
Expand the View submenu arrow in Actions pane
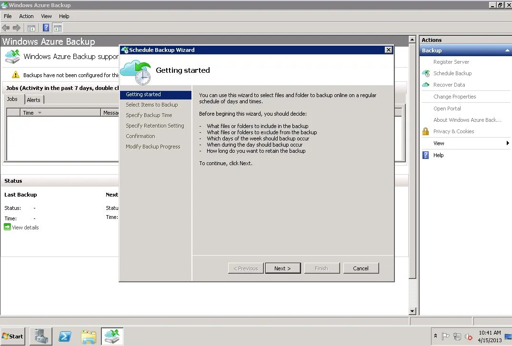[x=507, y=143]
